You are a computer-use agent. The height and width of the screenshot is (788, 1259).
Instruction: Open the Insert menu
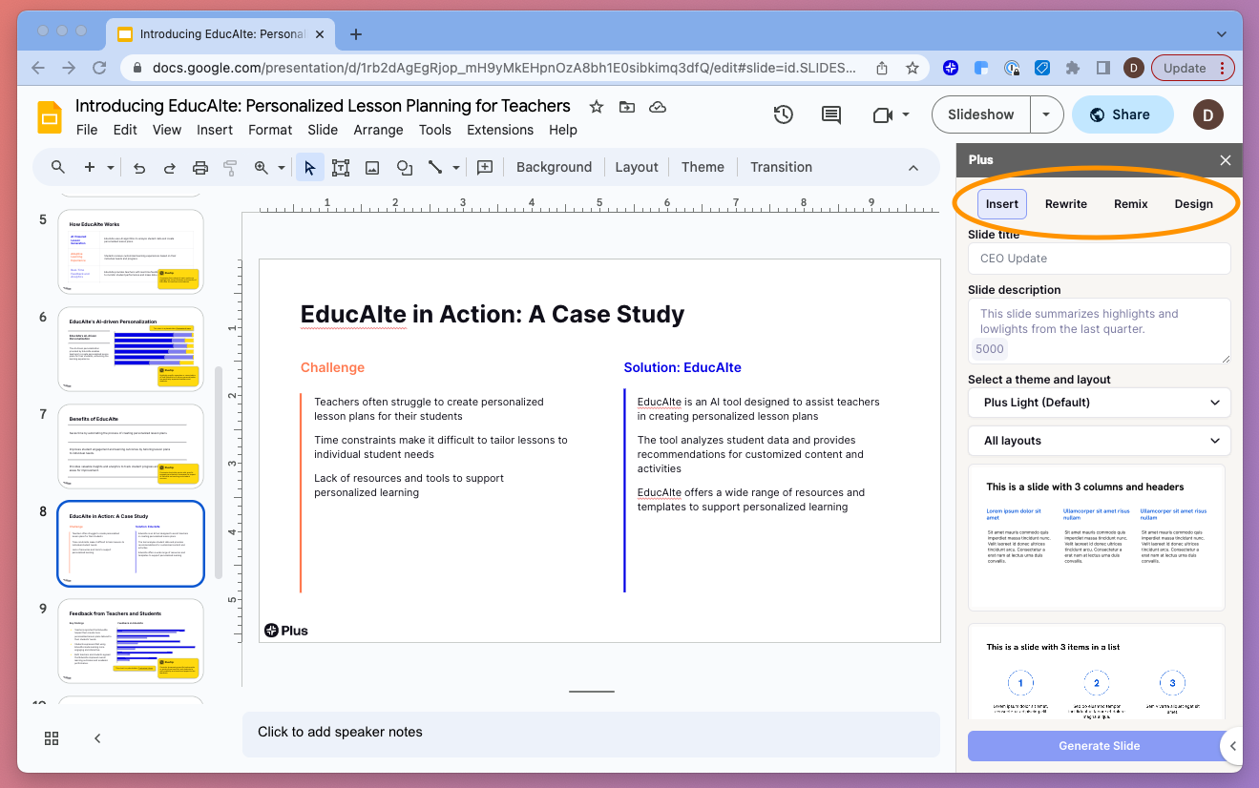click(215, 130)
